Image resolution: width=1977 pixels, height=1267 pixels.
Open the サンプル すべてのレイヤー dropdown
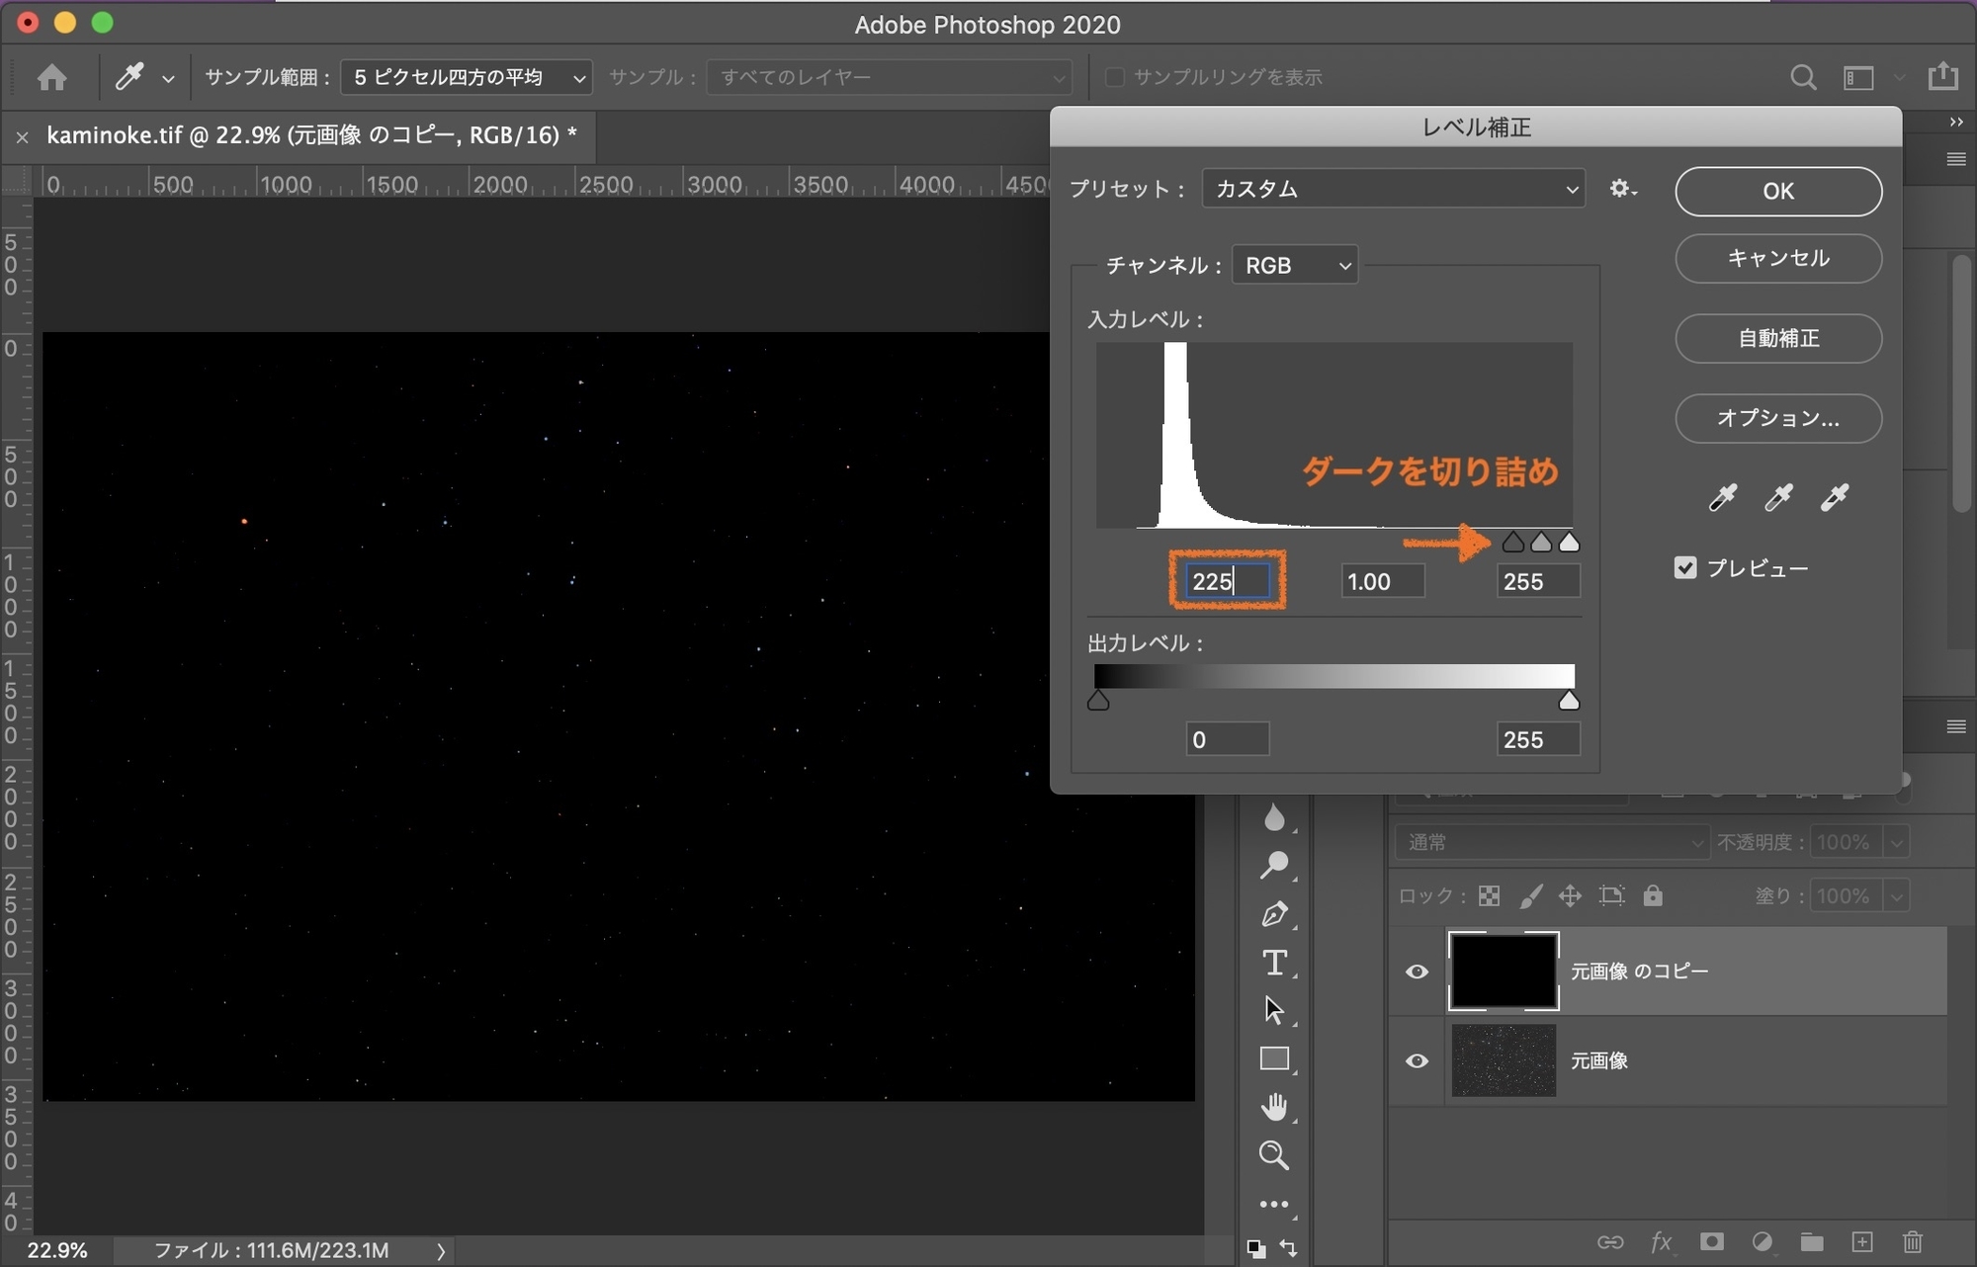890,77
